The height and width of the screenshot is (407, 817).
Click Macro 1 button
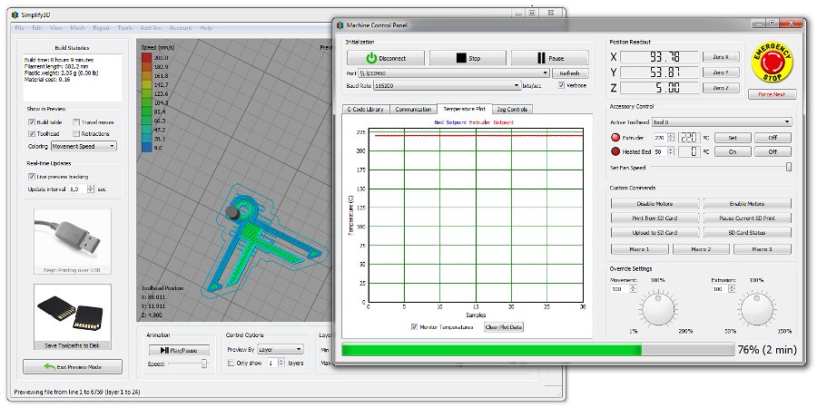point(639,249)
